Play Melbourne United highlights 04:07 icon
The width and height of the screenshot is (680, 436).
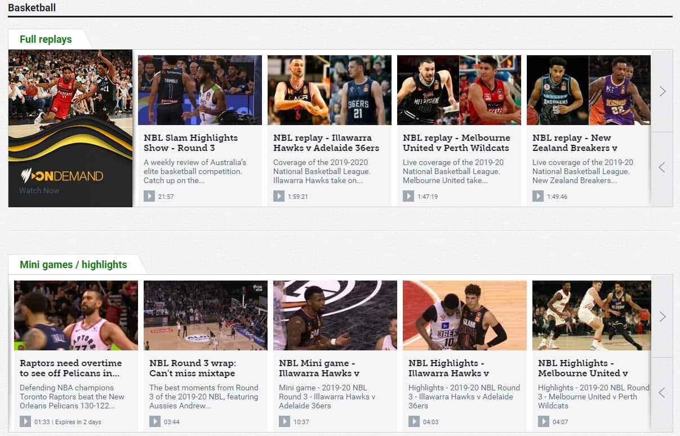(x=544, y=421)
